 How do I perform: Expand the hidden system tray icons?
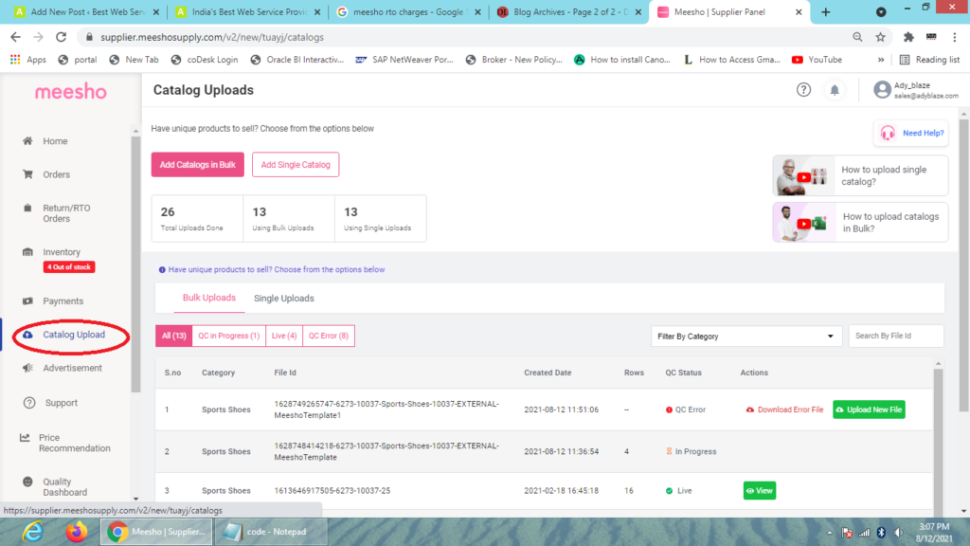[829, 533]
